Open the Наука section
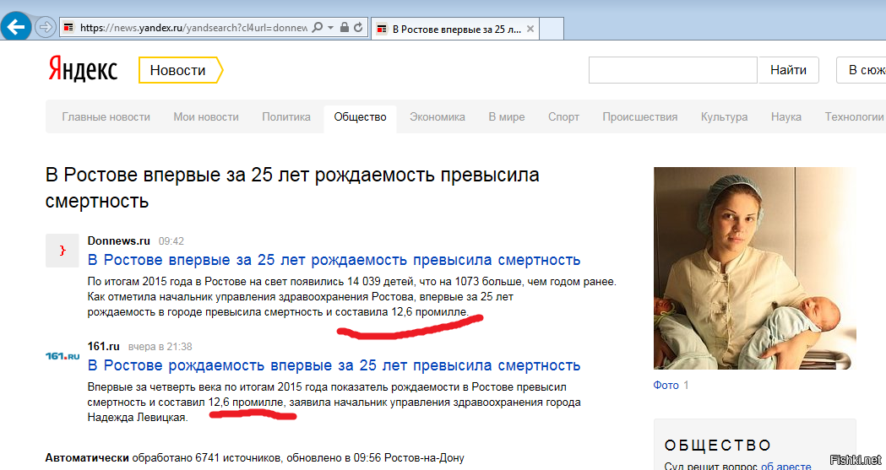This screenshot has width=886, height=470. click(786, 116)
